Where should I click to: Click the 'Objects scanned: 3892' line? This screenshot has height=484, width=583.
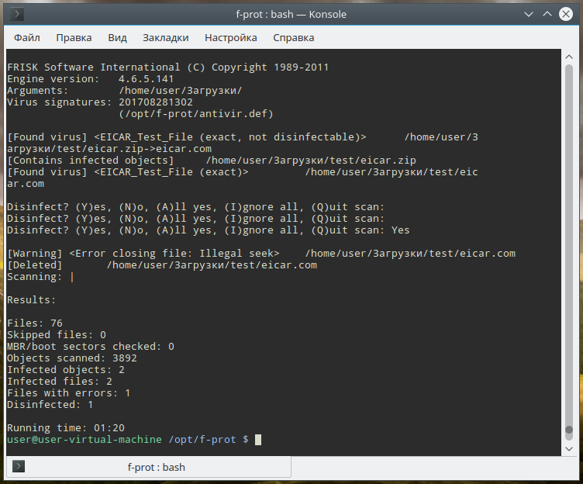[x=72, y=358]
